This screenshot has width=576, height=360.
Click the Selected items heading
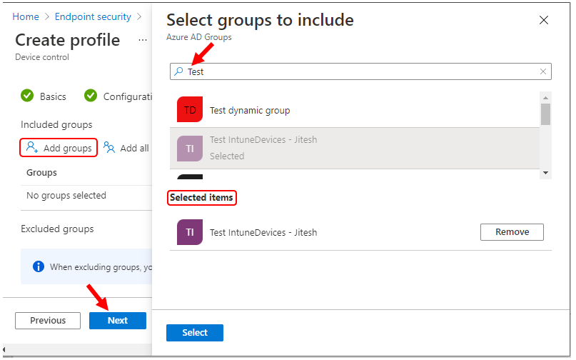(x=201, y=197)
